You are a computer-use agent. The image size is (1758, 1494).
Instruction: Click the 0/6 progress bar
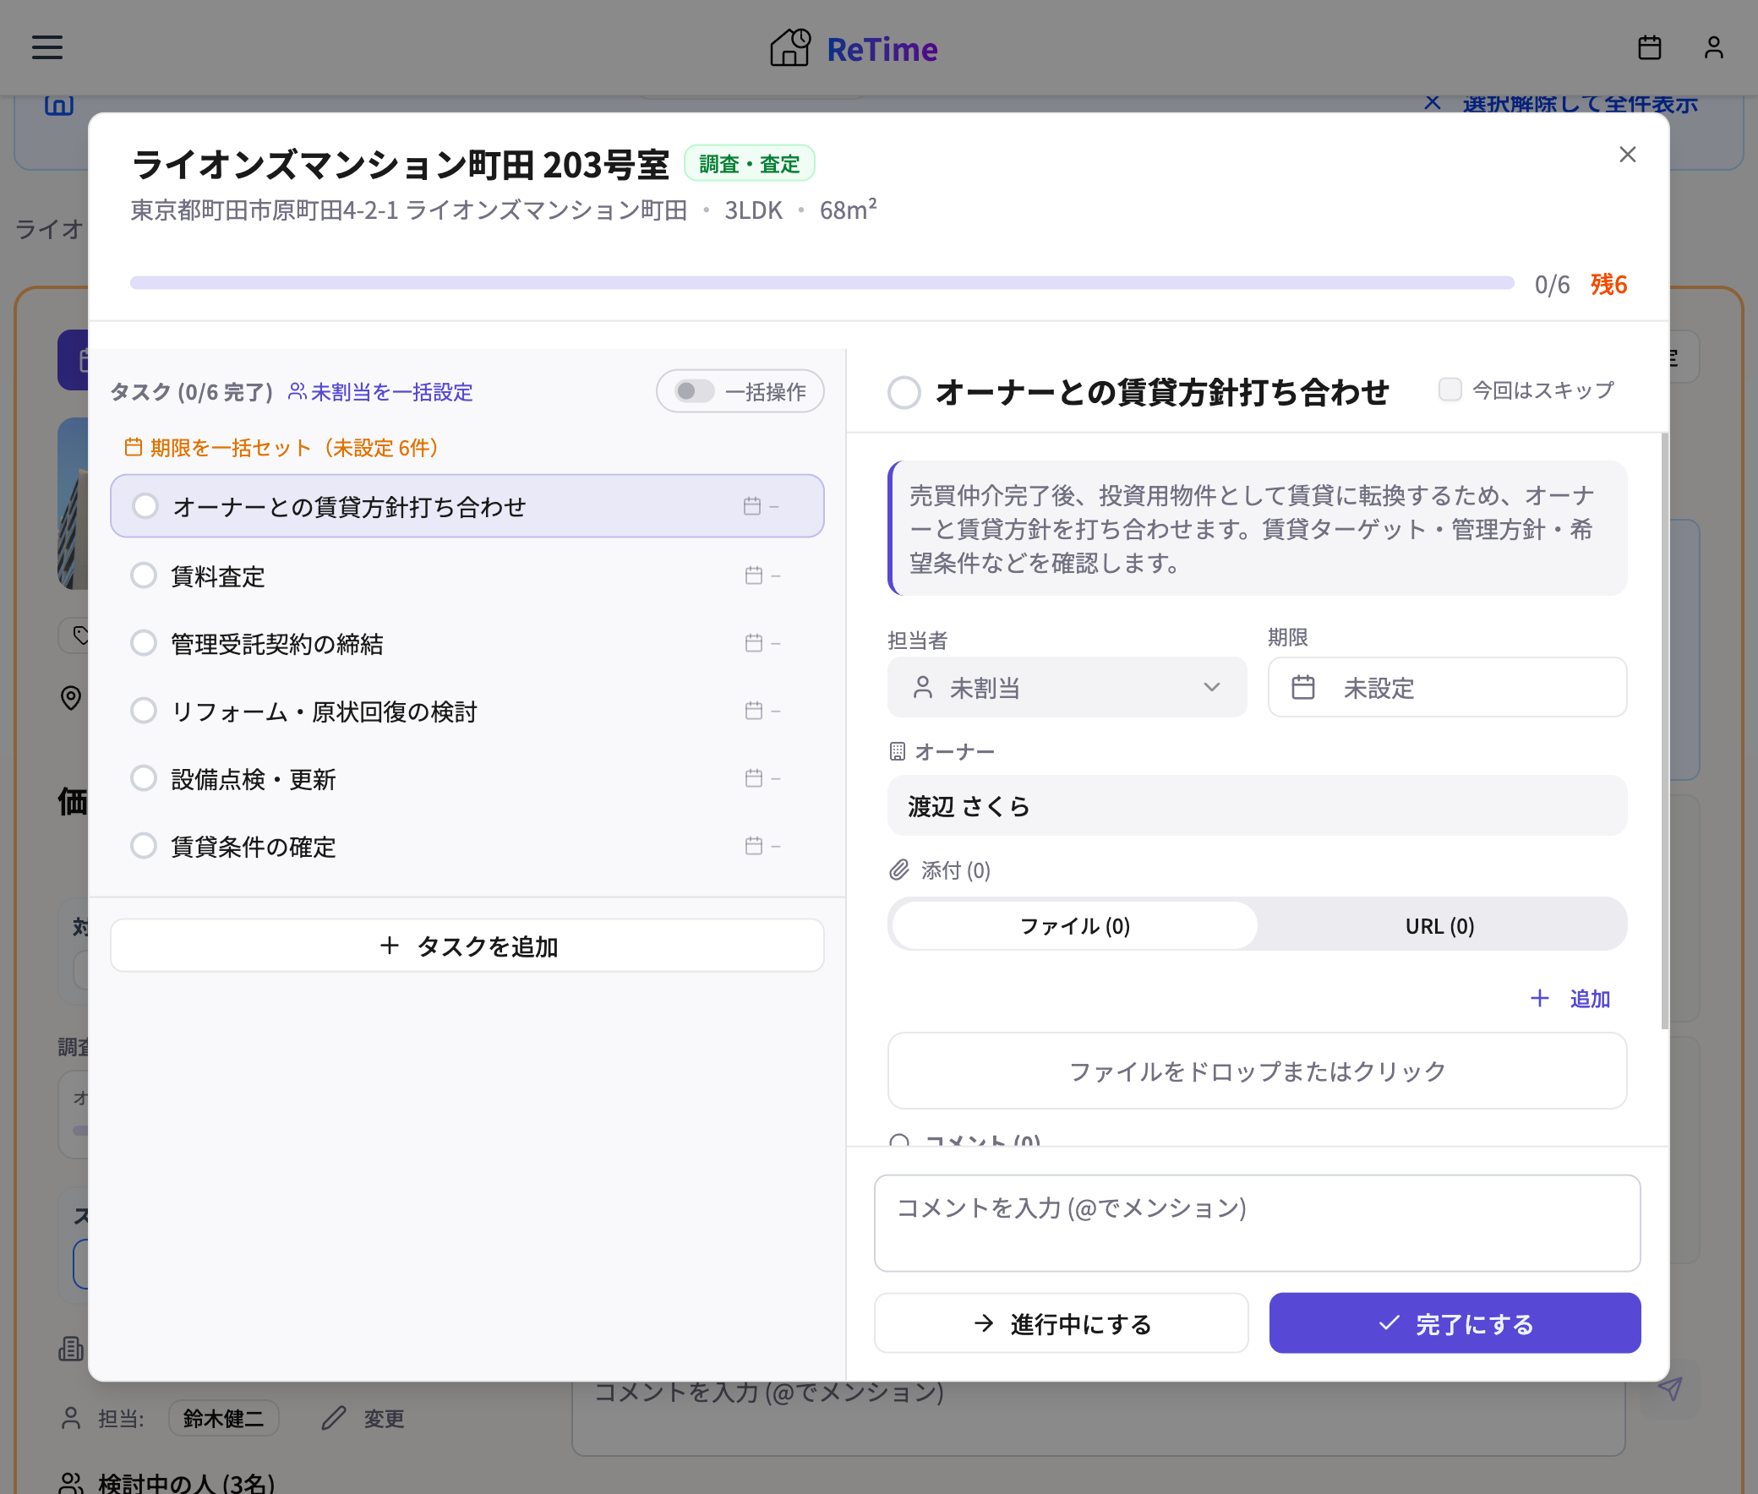(x=822, y=283)
